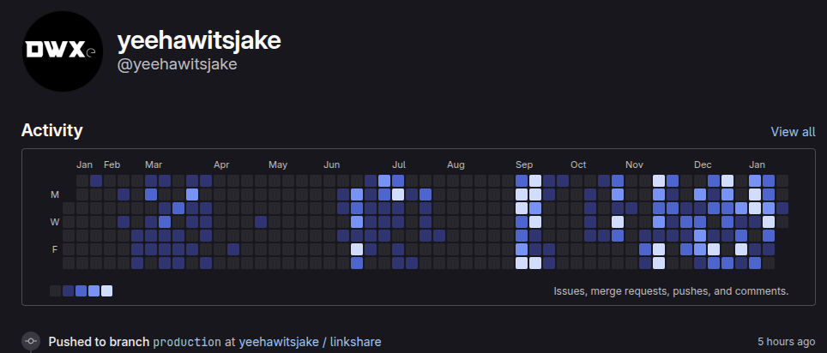Screen dimensions: 827x353
Task: Open the production branch link
Action: tap(186, 342)
